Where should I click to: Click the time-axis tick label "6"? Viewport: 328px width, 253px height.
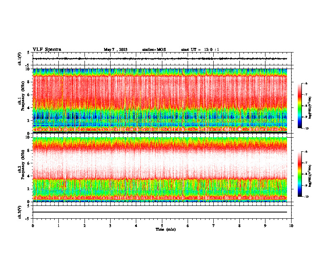click(188, 226)
